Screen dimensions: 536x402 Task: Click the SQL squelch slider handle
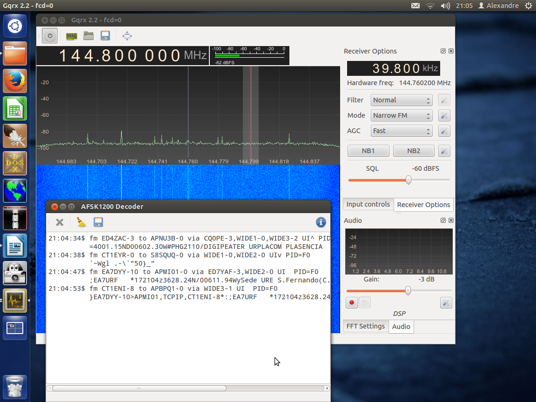408,180
